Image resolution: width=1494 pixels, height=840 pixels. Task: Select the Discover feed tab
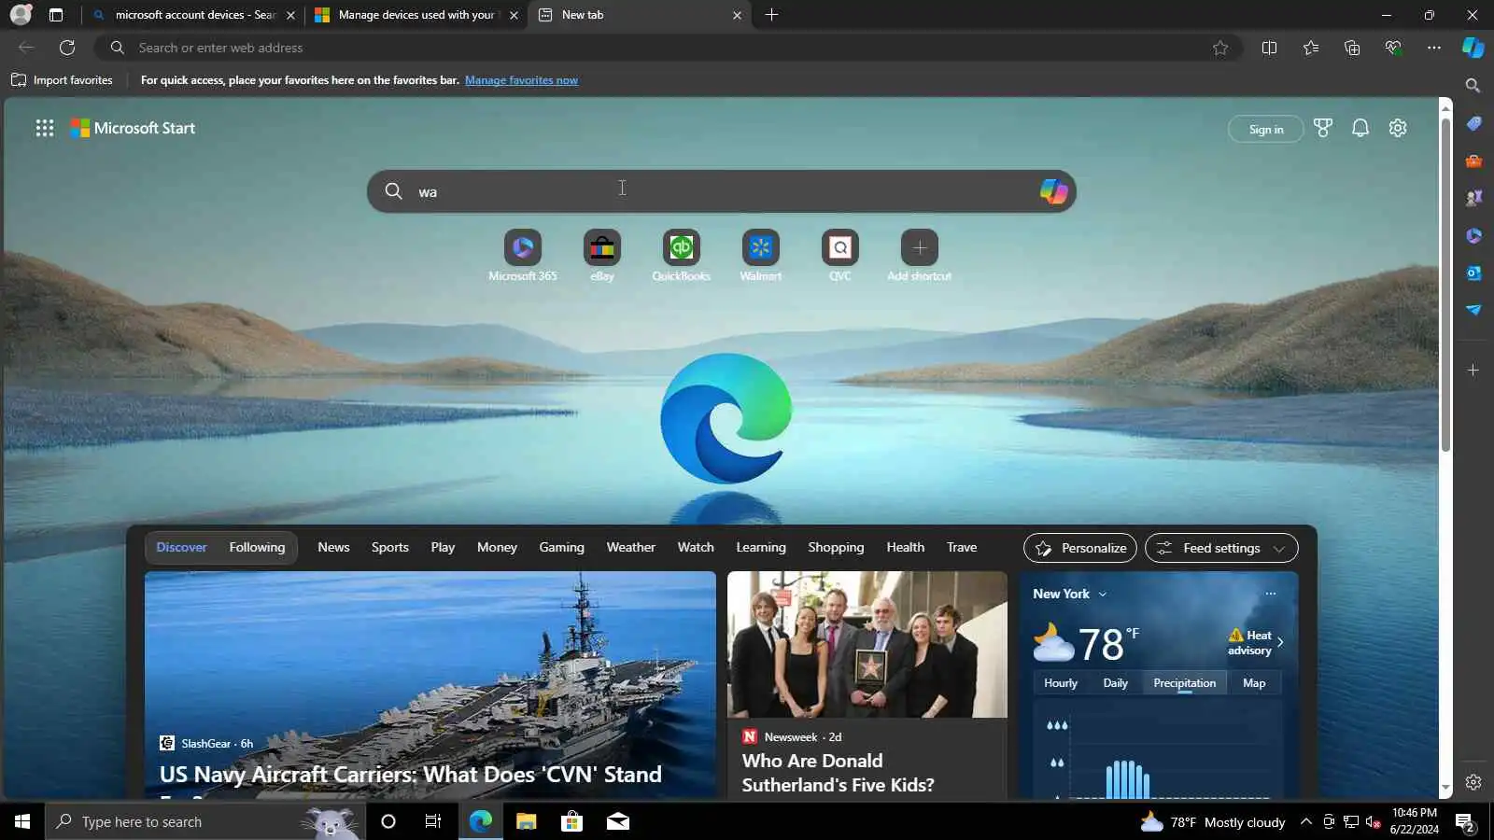[181, 548]
